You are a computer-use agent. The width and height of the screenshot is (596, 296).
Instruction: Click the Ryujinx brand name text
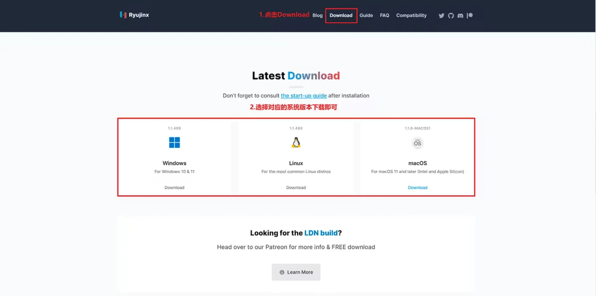point(139,15)
